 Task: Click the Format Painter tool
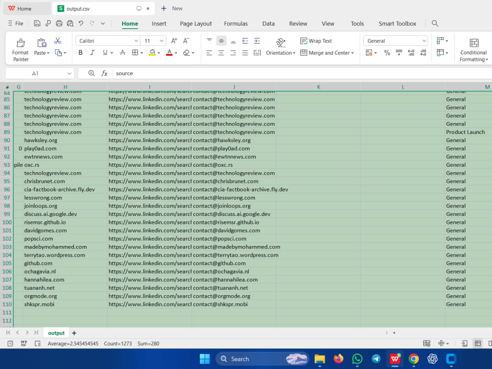point(20,50)
